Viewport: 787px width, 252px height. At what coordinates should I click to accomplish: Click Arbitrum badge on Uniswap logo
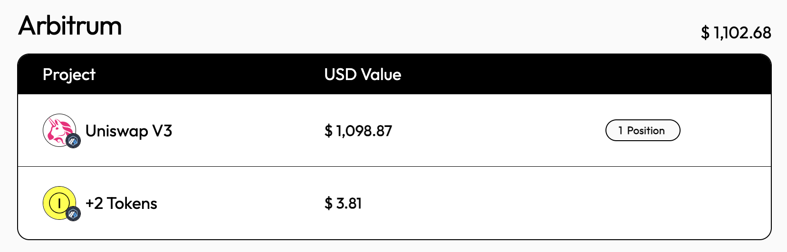pos(73,141)
